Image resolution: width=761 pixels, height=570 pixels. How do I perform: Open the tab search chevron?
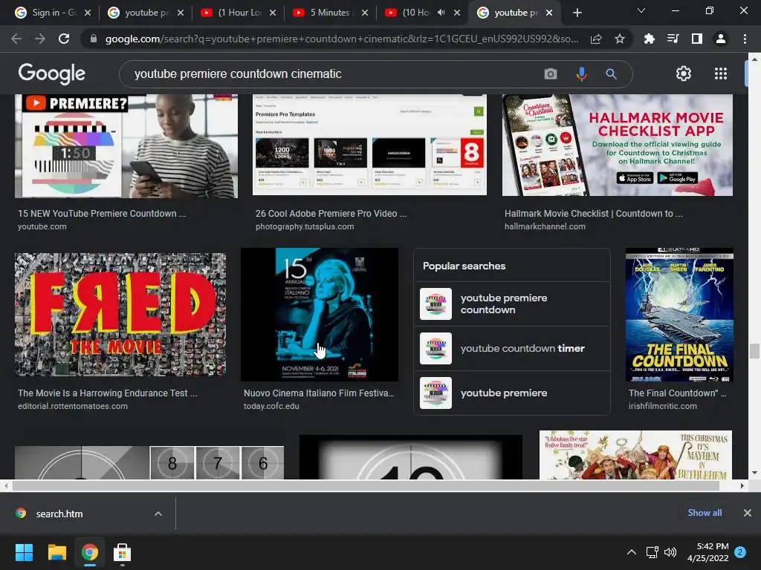(641, 10)
